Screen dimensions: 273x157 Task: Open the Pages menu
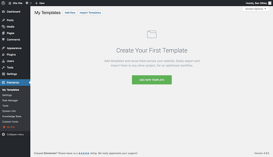(x=15, y=33)
